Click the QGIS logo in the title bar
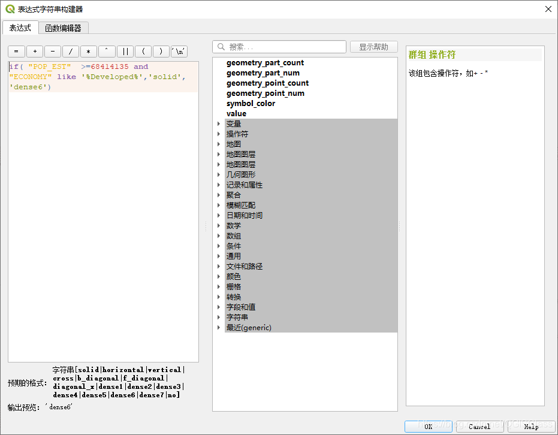This screenshot has height=435, width=558. (10, 9)
